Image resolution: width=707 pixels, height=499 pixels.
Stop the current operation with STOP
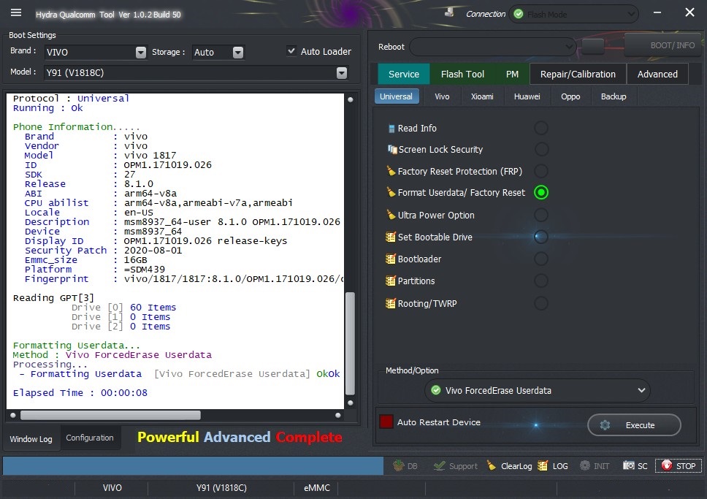click(x=679, y=466)
